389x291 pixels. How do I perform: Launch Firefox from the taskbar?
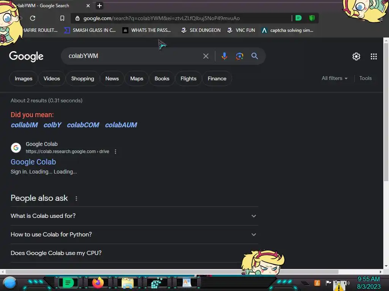pyautogui.click(x=98, y=283)
